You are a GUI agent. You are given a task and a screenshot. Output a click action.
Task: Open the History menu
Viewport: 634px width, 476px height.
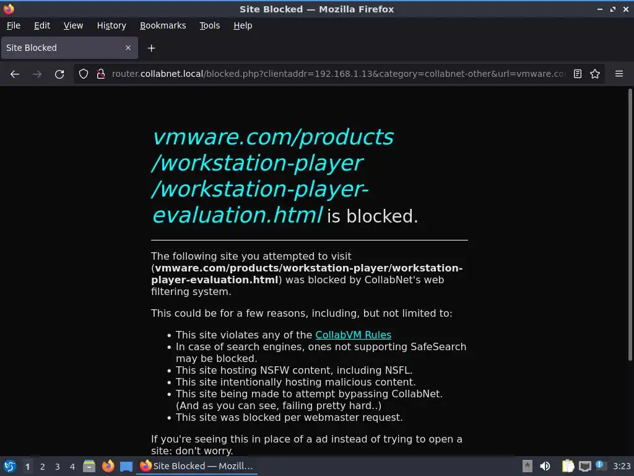point(111,25)
